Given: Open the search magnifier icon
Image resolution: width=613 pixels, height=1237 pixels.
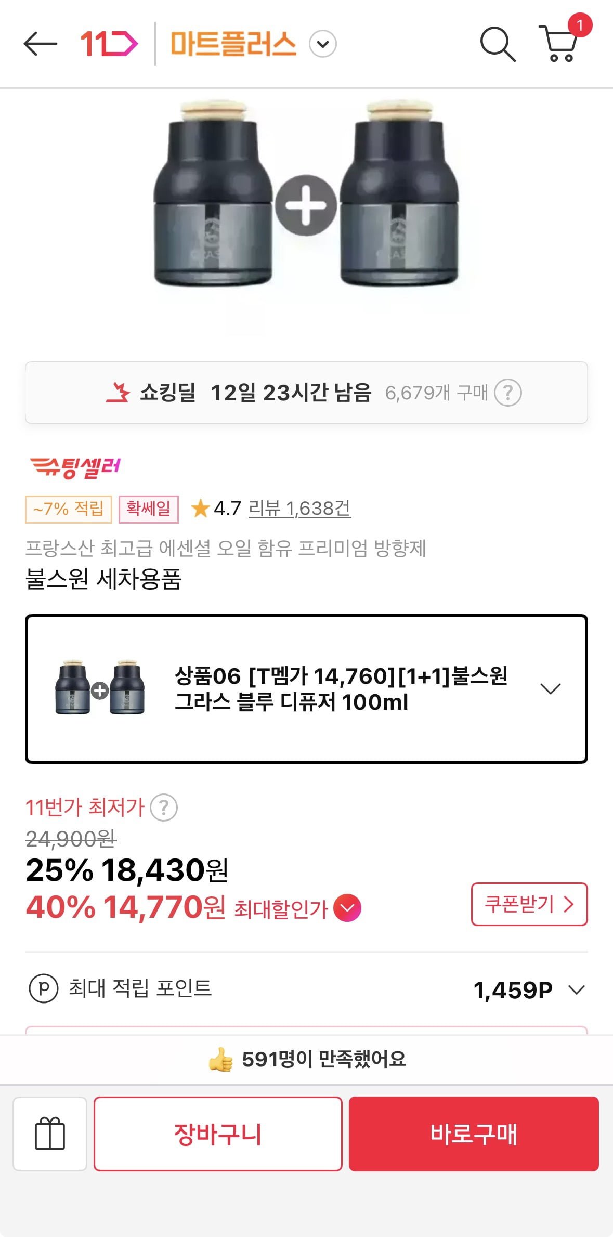Looking at the screenshot, I should pyautogui.click(x=497, y=44).
